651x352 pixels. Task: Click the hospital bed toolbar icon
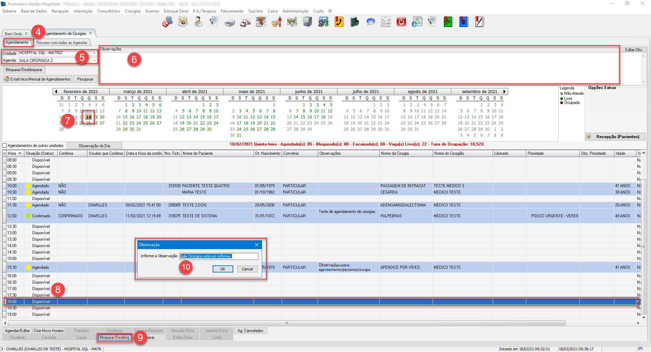click(x=230, y=22)
